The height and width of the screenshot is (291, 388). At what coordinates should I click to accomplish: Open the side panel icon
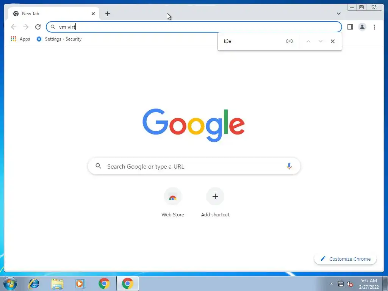tap(350, 27)
